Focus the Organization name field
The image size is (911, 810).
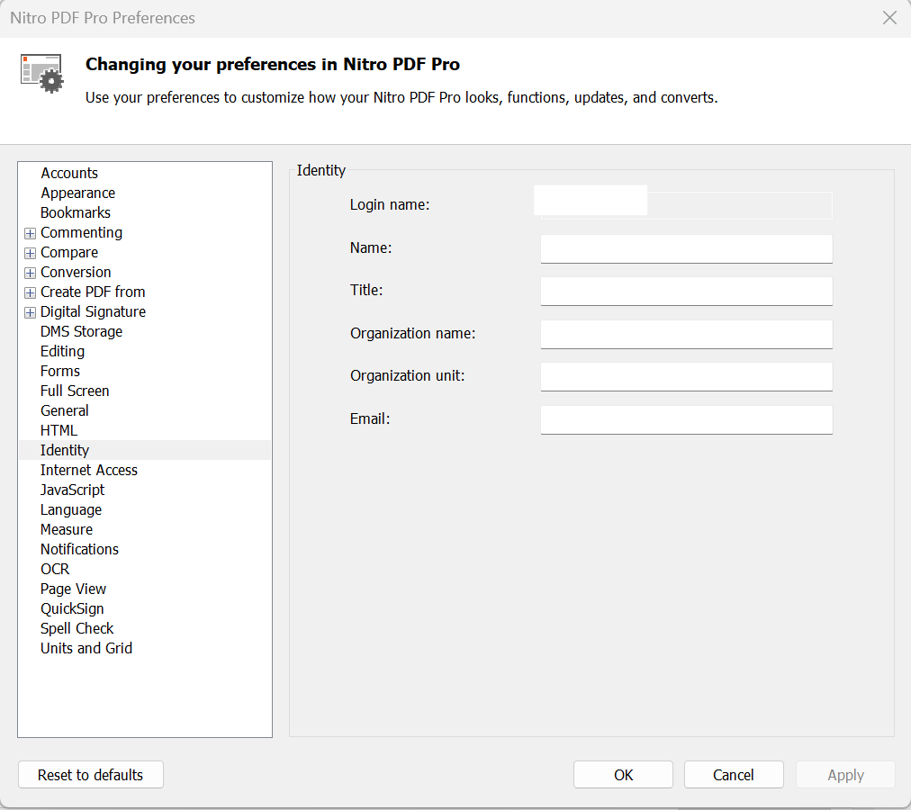686,334
